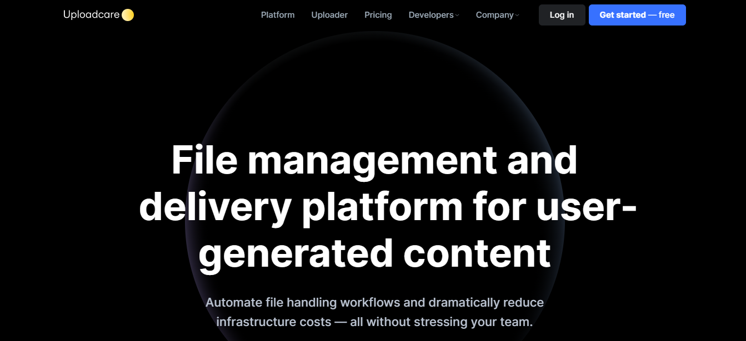Expand the Developers dropdown menu
746x341 pixels.
[x=434, y=15]
